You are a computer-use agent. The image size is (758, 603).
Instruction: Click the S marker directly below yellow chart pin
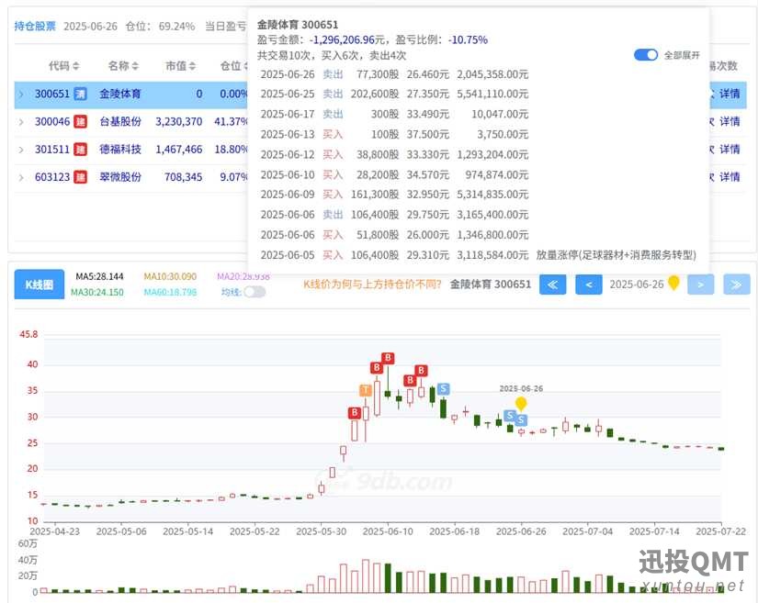click(521, 419)
